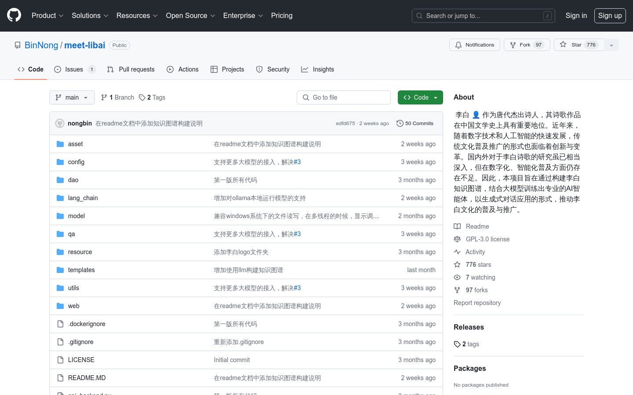Screen dimensions: 633x395
Task: Click nongbin author name
Action: pyautogui.click(x=80, y=123)
